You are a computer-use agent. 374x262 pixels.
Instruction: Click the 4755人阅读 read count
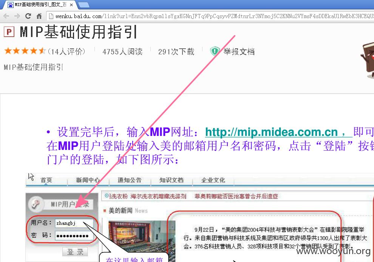coord(123,51)
